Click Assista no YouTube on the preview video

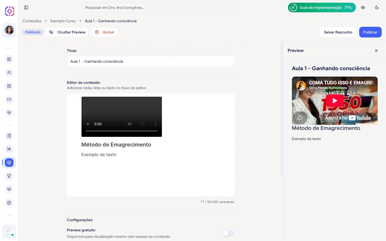pyautogui.click(x=348, y=118)
